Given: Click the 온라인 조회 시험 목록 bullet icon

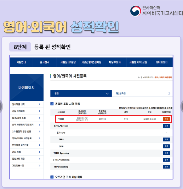Looking at the screenshot, I should (x=52, y=104).
